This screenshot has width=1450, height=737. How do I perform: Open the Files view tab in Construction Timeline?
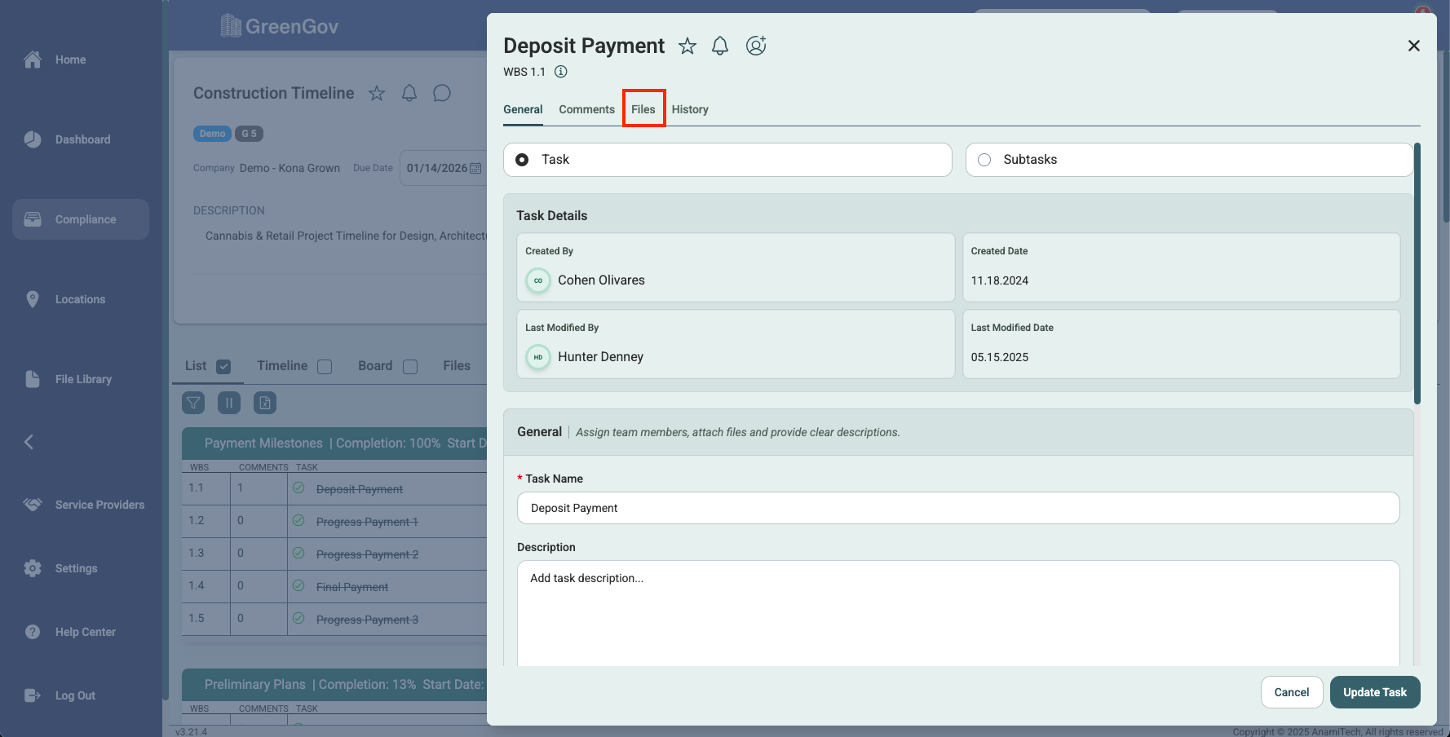(x=457, y=366)
